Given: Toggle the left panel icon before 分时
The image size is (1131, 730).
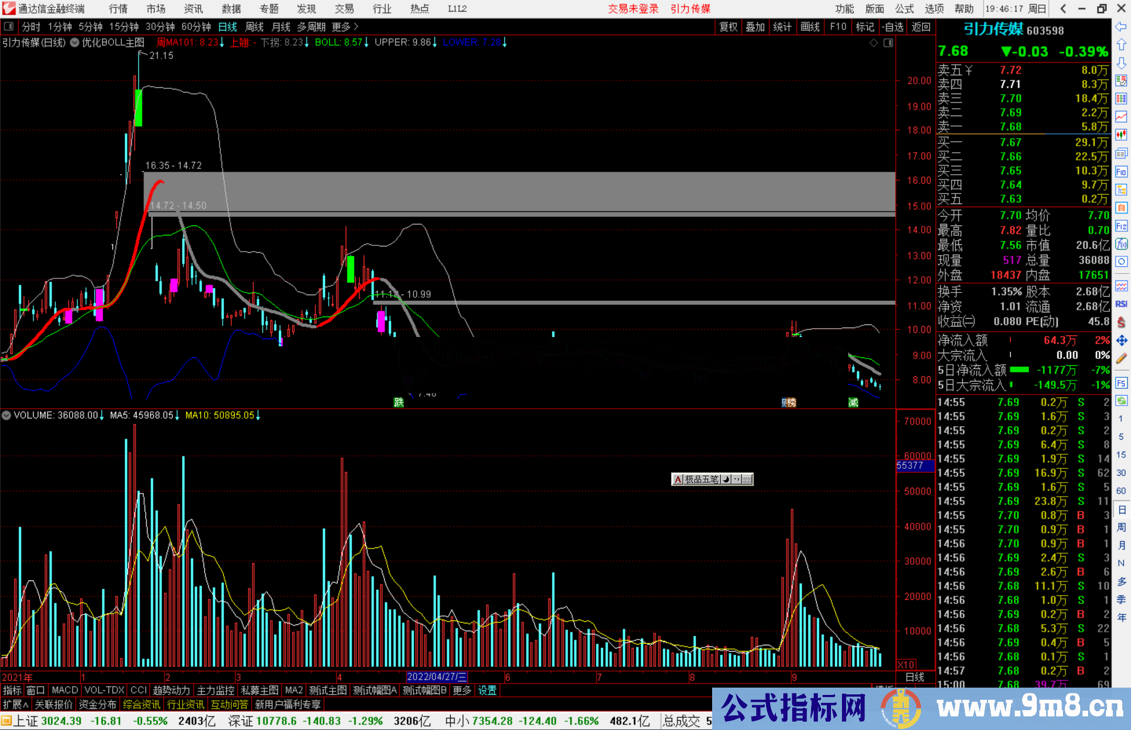Looking at the screenshot, I should pyautogui.click(x=9, y=26).
